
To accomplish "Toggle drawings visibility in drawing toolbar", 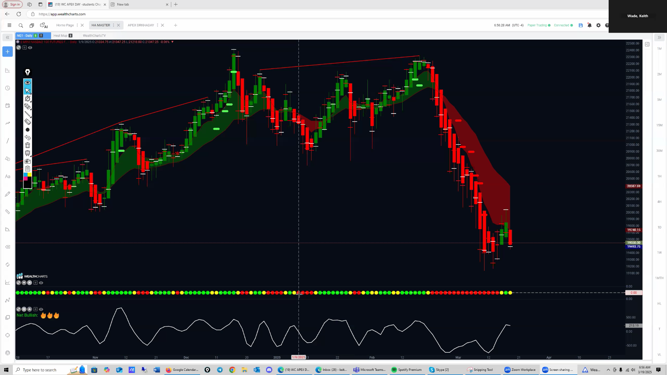I will [x=27, y=83].
